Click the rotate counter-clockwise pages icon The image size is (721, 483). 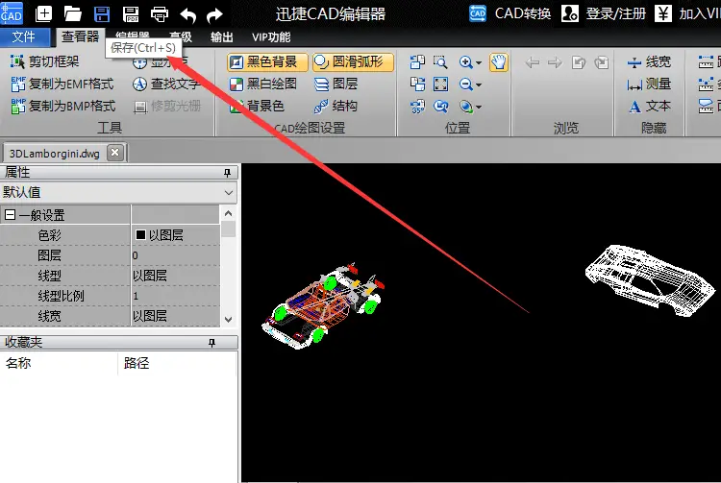417,84
